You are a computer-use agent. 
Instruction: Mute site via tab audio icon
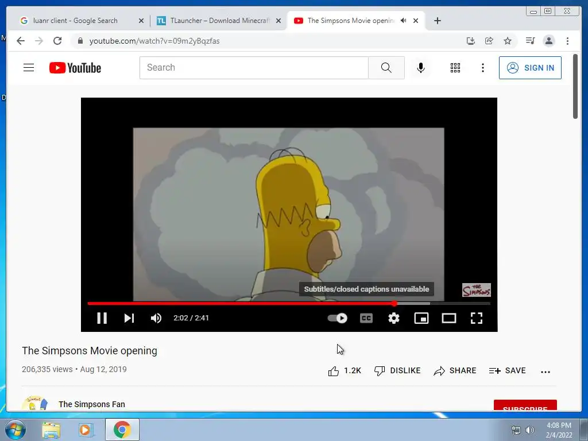click(403, 21)
